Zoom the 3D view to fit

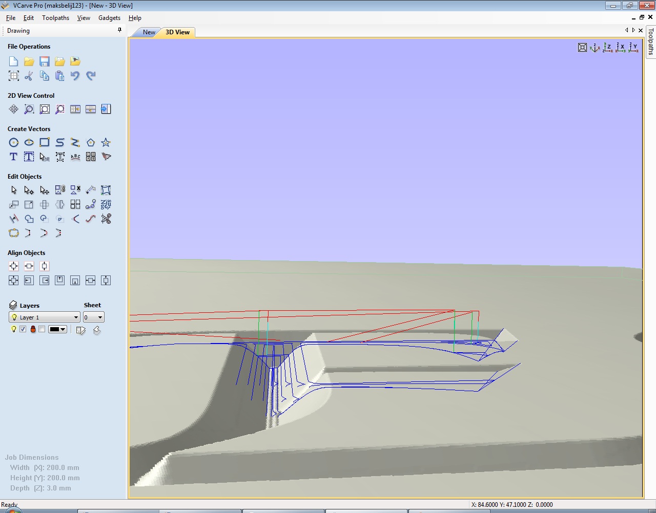[x=582, y=48]
